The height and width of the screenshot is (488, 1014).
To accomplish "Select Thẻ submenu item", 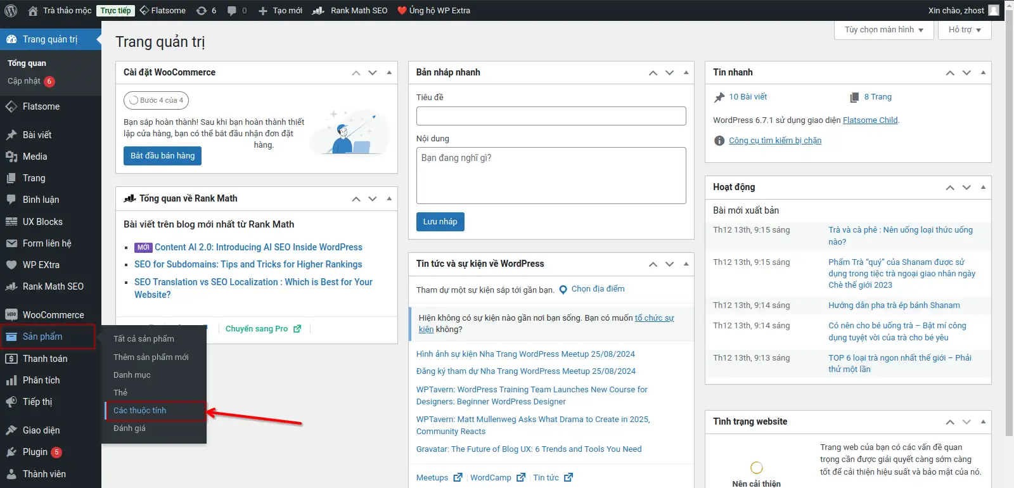I will point(120,393).
